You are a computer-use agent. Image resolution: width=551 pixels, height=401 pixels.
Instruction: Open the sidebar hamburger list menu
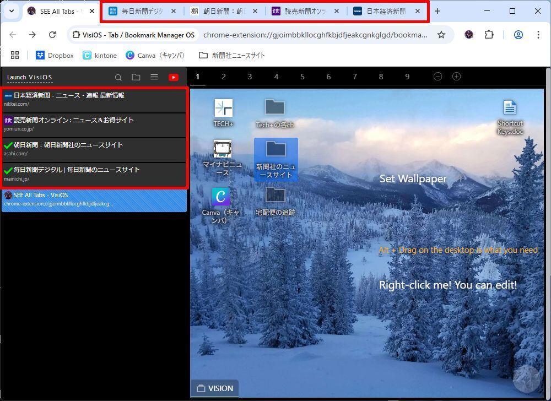[154, 77]
